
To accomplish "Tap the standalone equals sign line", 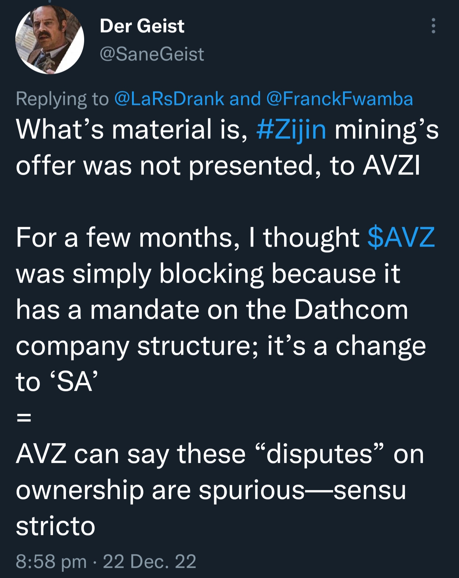I will [x=24, y=418].
